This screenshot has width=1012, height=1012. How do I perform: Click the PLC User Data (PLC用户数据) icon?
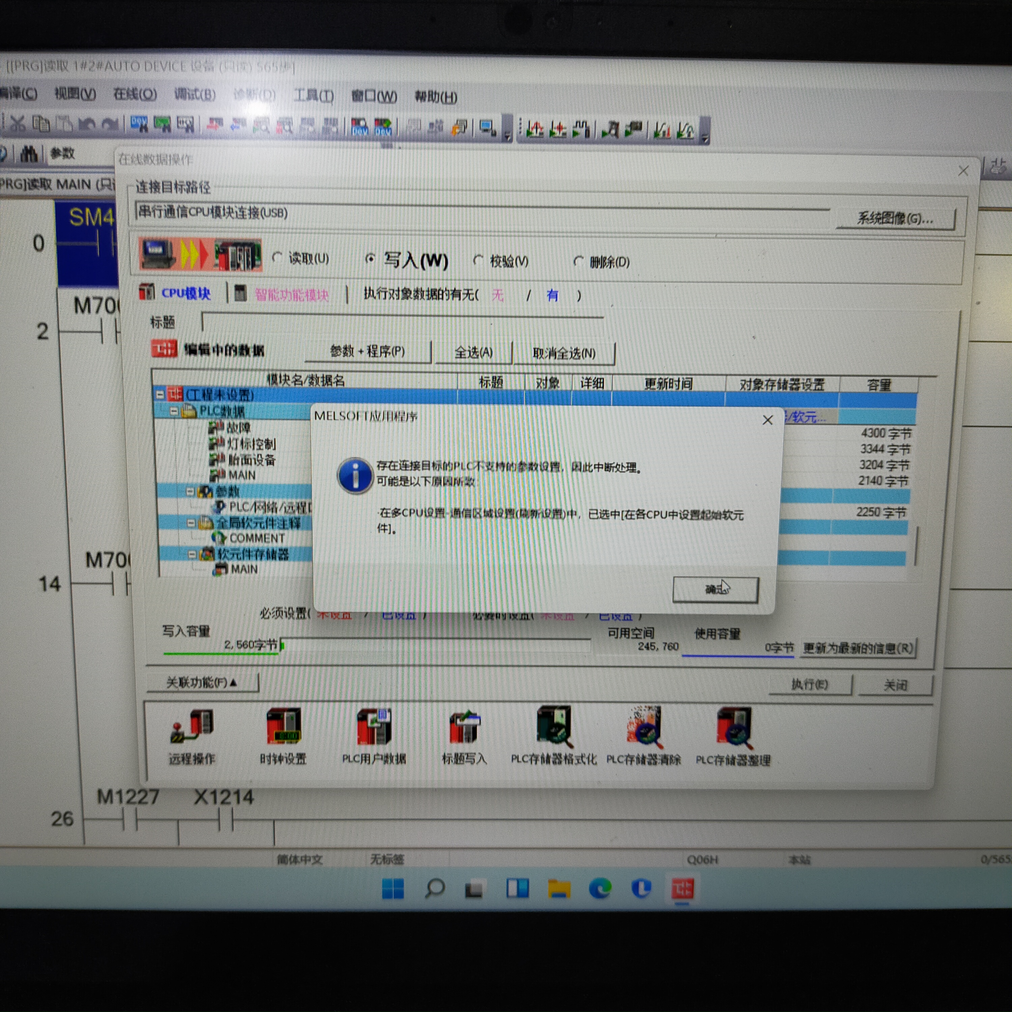tap(374, 727)
